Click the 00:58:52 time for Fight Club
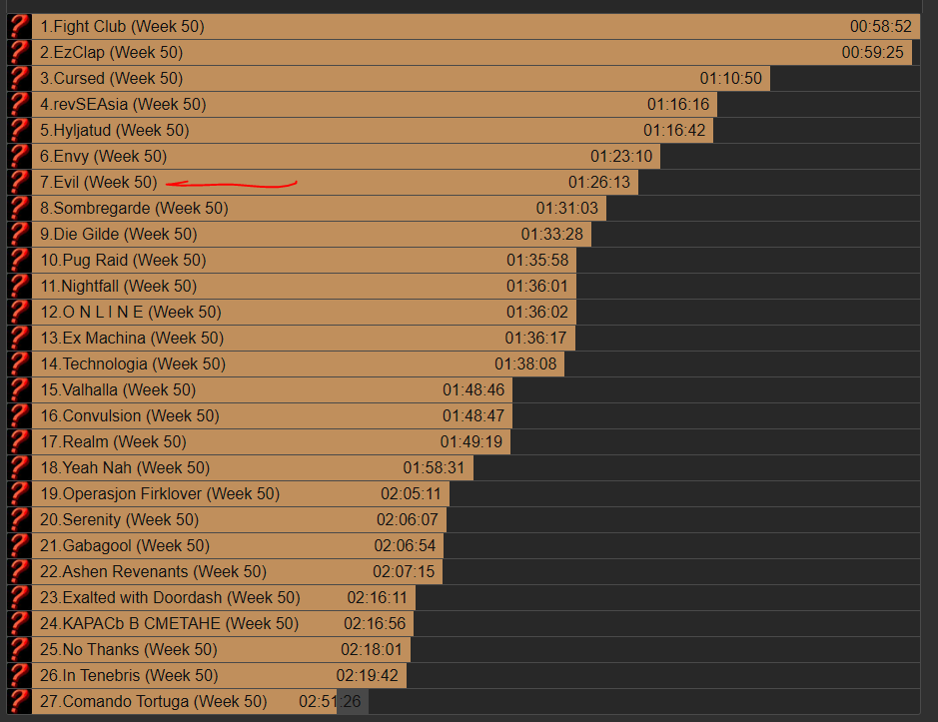Viewport: 938px width, 722px height. (881, 26)
